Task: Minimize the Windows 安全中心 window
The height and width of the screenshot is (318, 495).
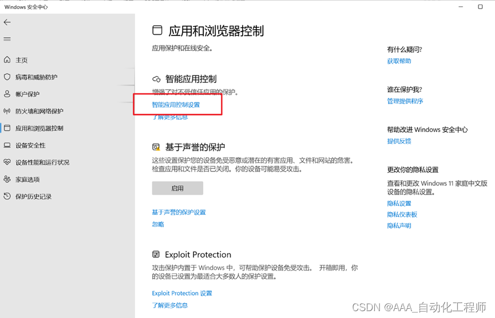Action: click(x=461, y=7)
